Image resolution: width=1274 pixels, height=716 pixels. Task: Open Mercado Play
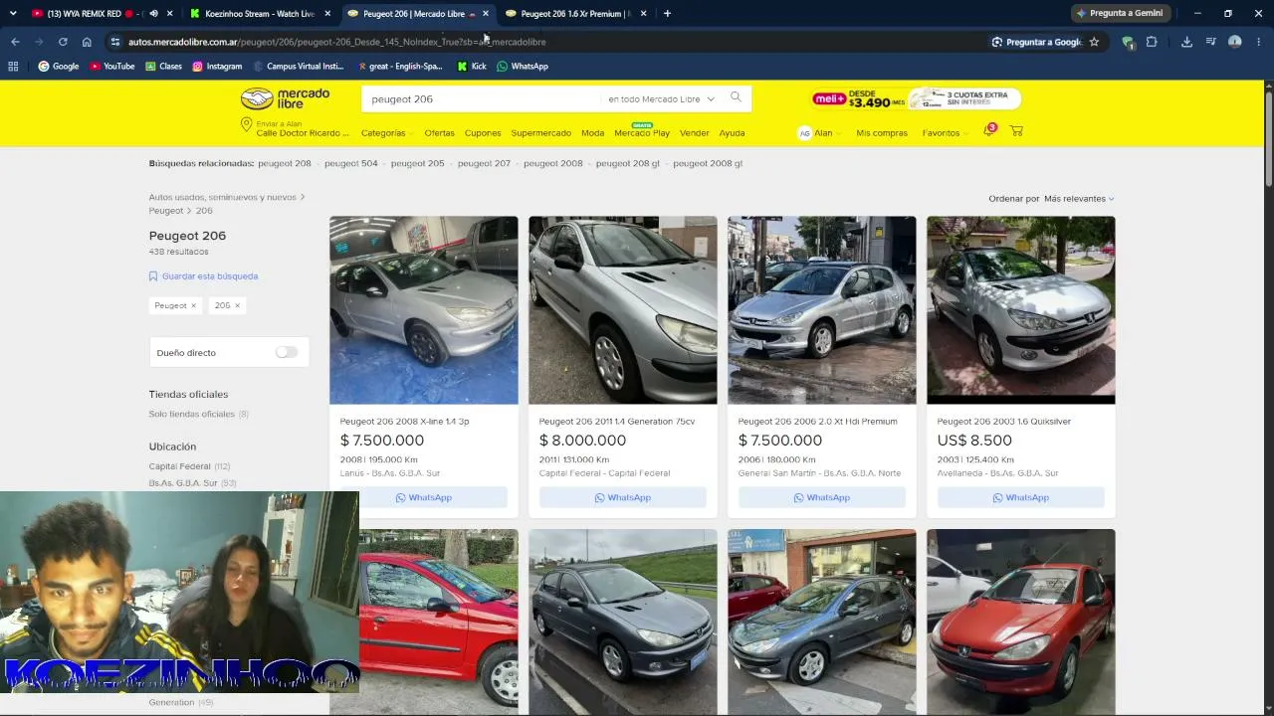click(642, 133)
